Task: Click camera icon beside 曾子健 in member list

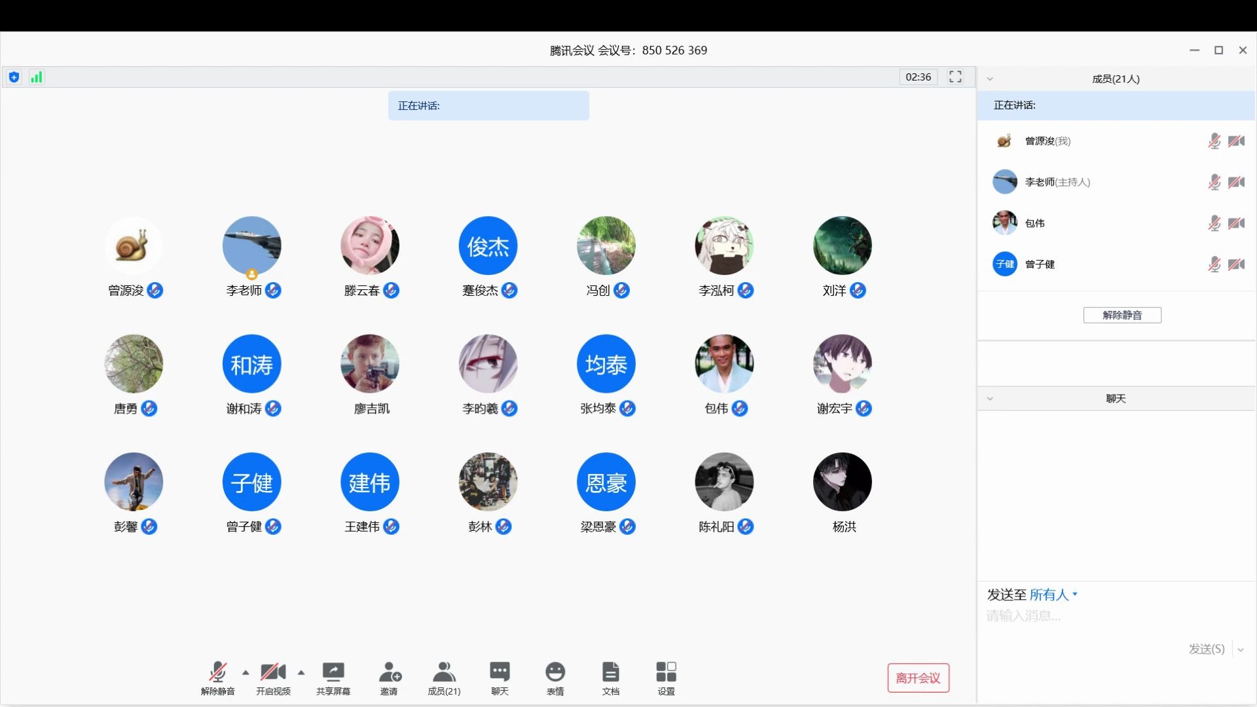Action: 1236,264
